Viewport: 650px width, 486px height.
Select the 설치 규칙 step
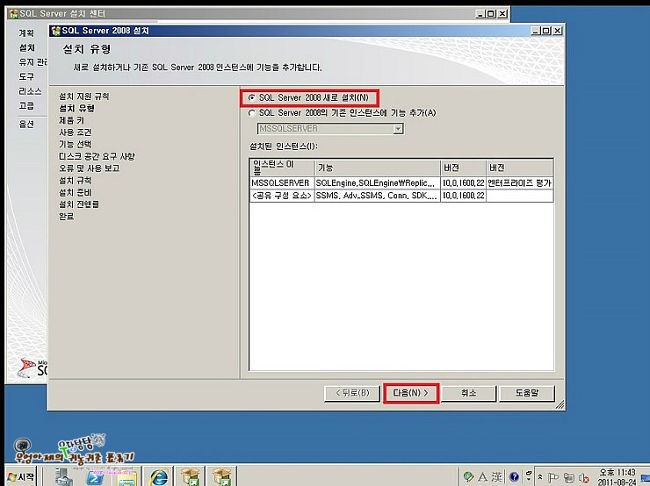(75, 181)
